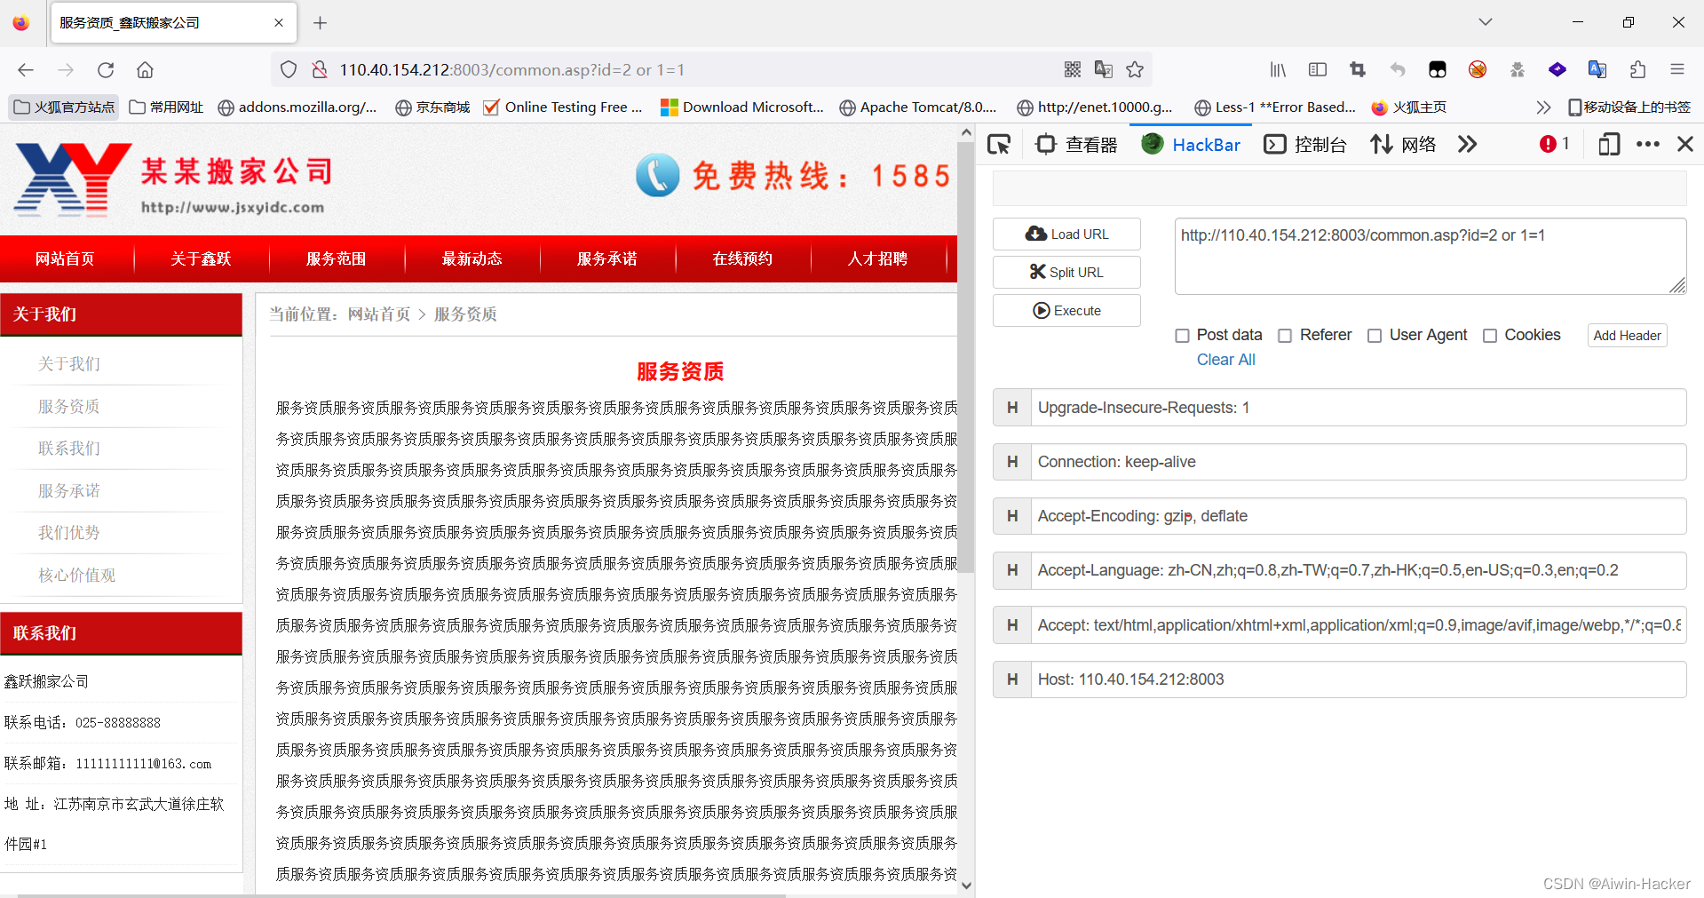Open 人才招聘 in the site navigation
Image resolution: width=1704 pixels, height=898 pixels.
[878, 258]
